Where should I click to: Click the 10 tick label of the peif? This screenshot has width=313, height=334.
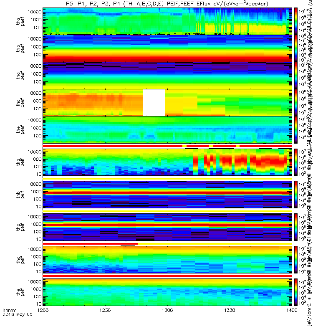click(x=38, y=304)
